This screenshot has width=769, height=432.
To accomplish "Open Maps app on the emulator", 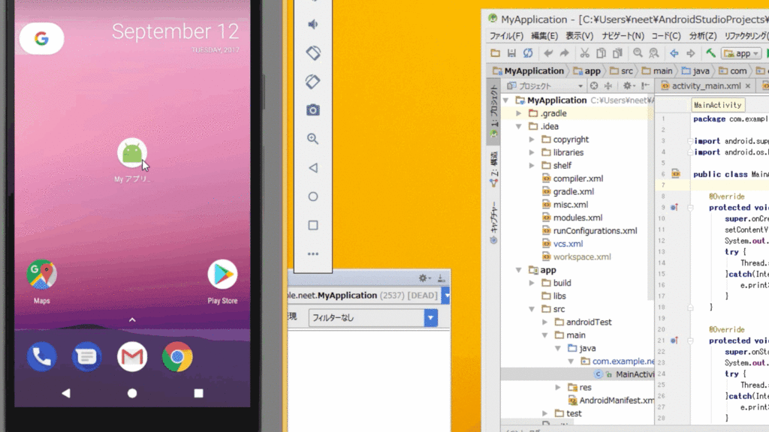I will pos(42,274).
